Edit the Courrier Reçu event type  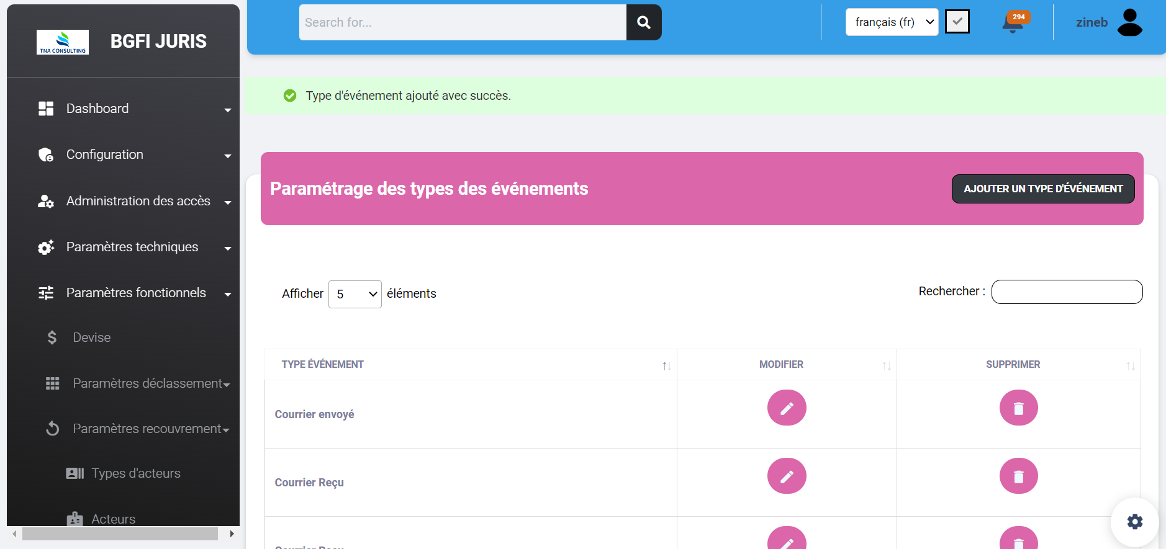[x=787, y=476]
